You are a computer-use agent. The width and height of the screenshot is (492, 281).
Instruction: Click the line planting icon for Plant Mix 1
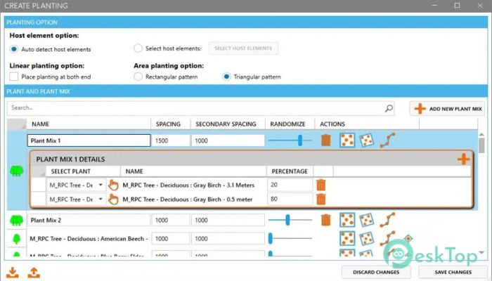coord(387,140)
